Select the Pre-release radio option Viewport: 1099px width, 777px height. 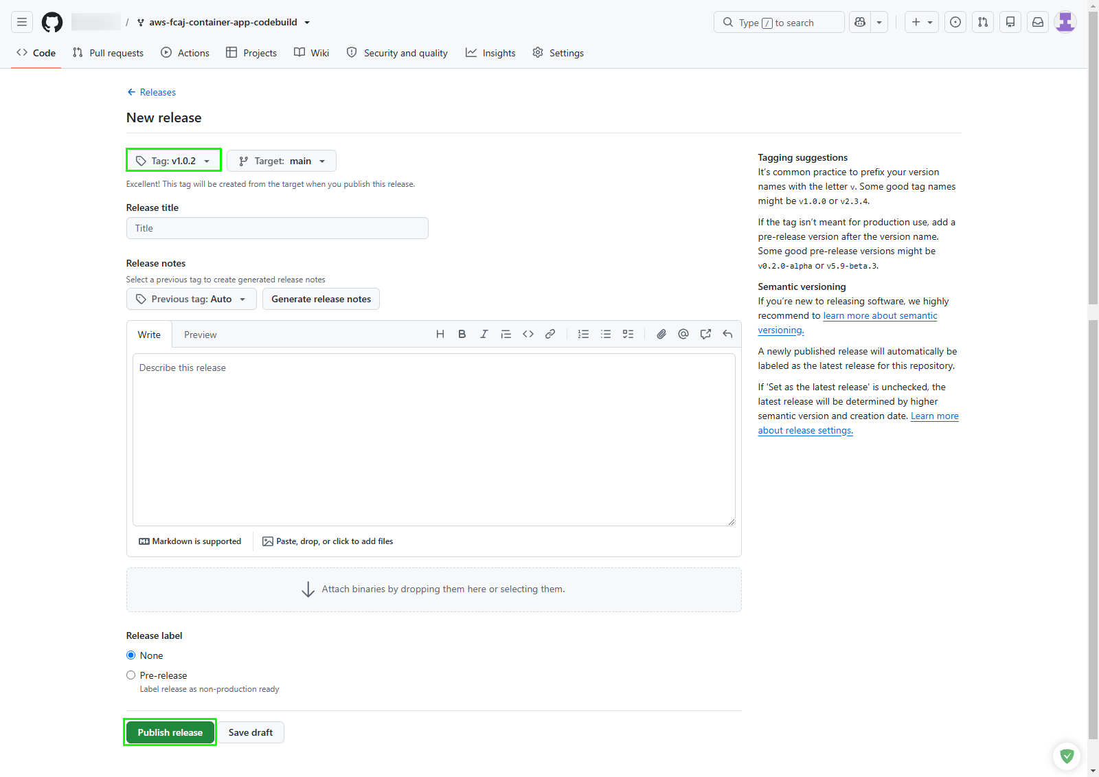point(131,675)
